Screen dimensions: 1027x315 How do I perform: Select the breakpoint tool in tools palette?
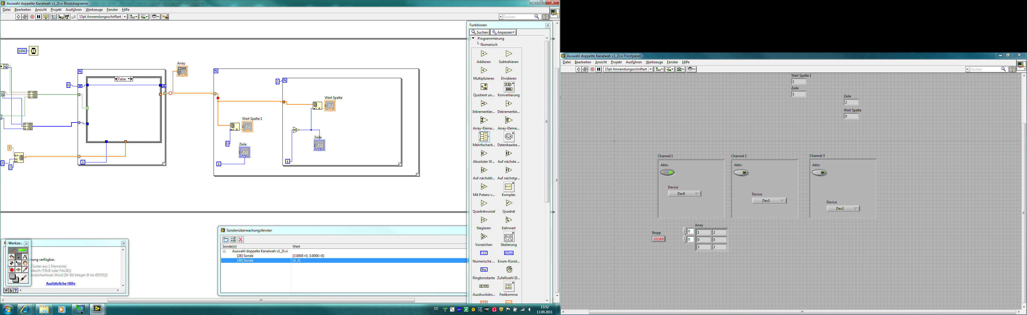12,270
